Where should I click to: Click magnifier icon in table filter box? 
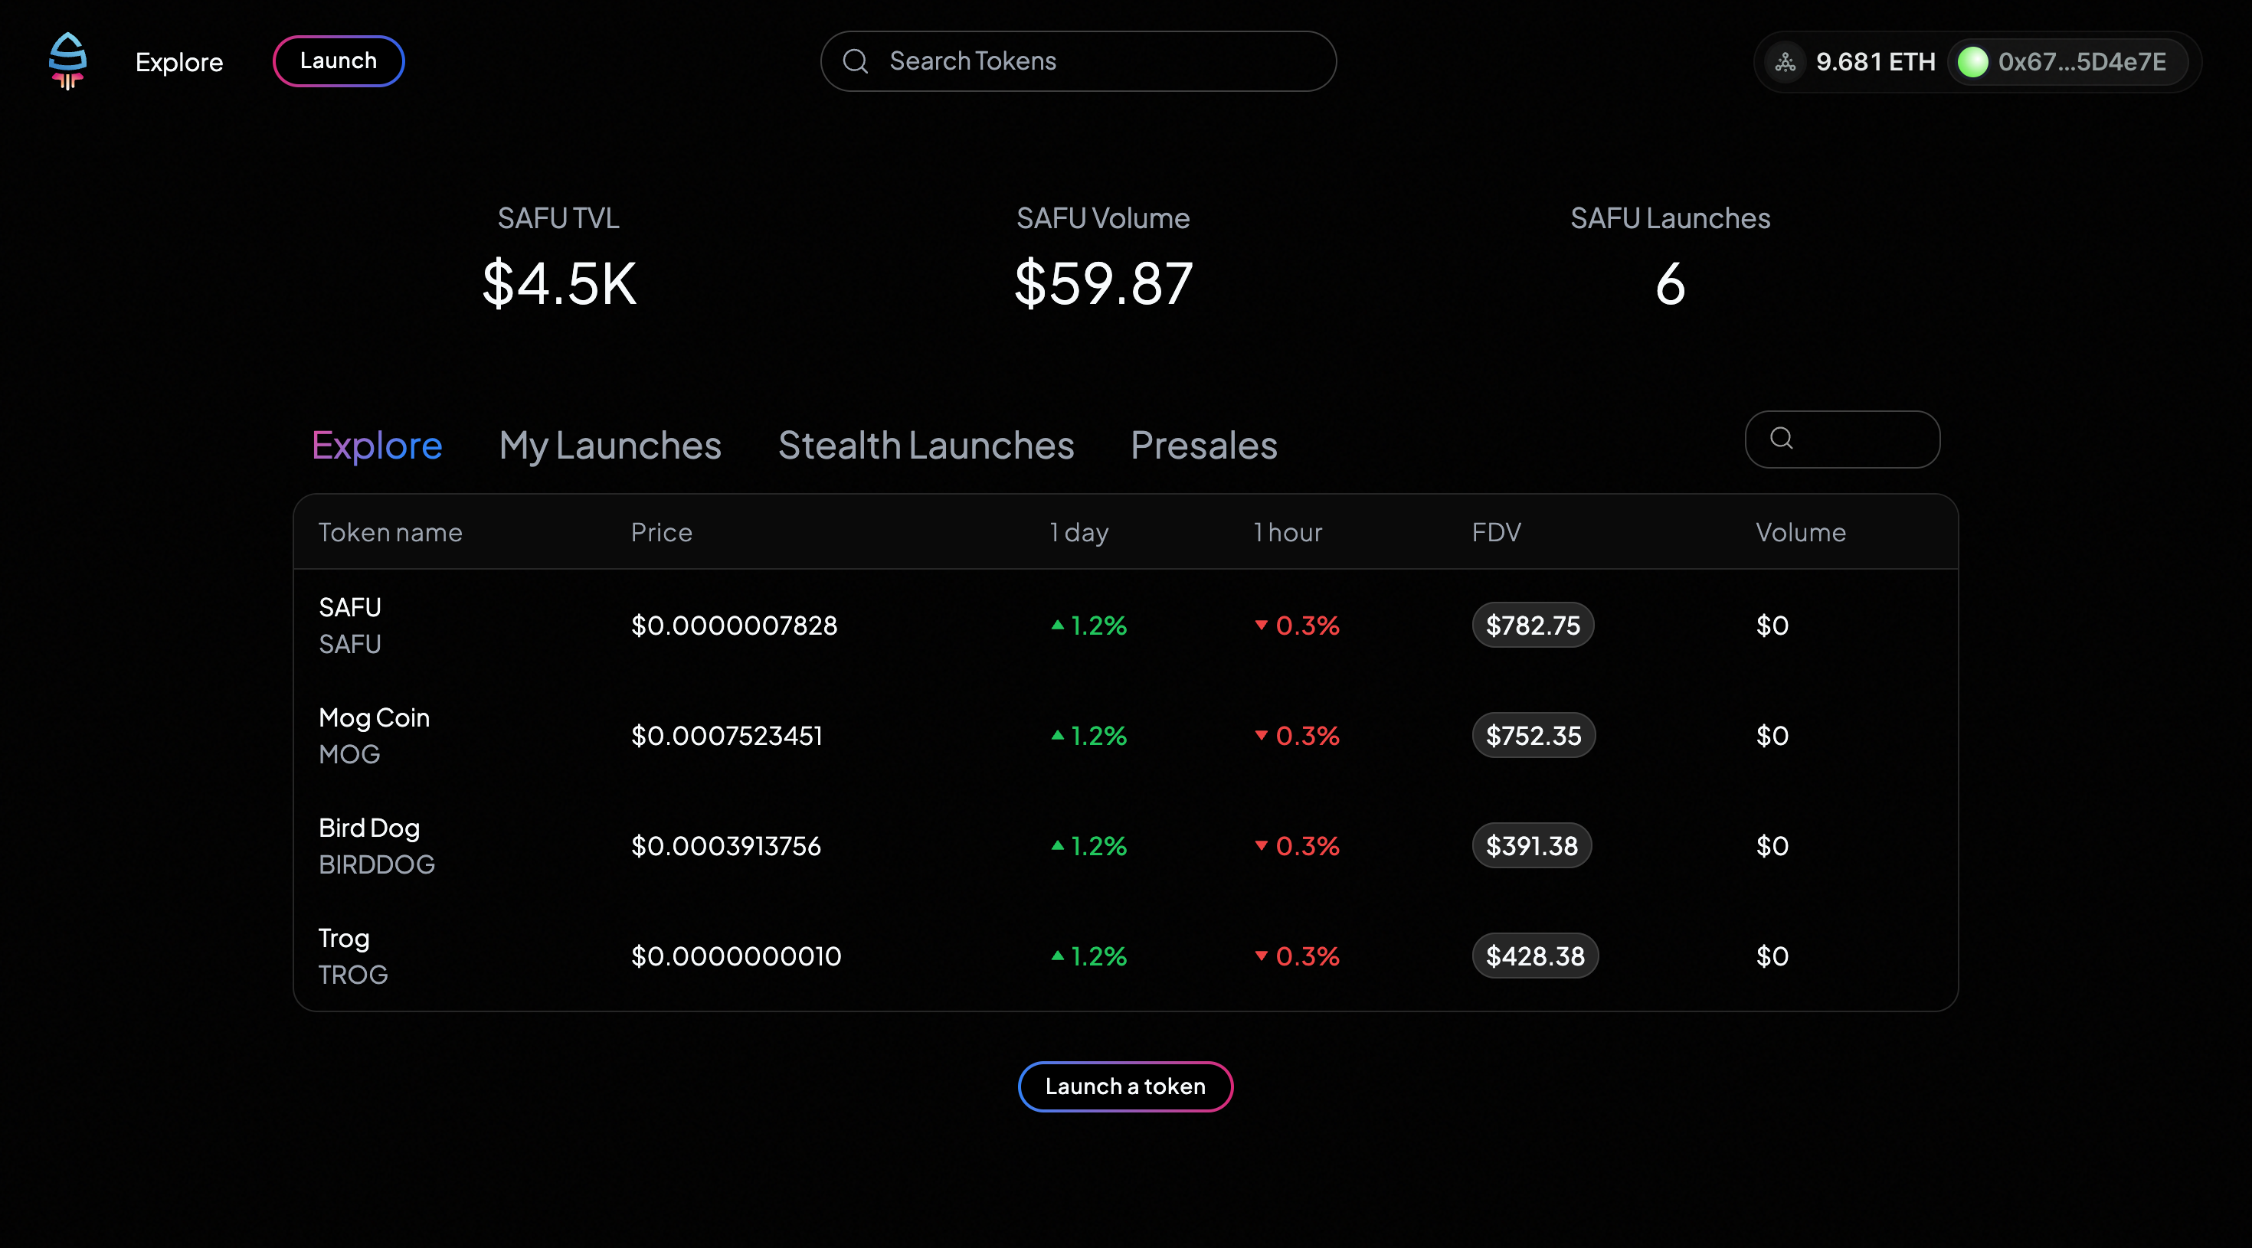tap(1781, 438)
